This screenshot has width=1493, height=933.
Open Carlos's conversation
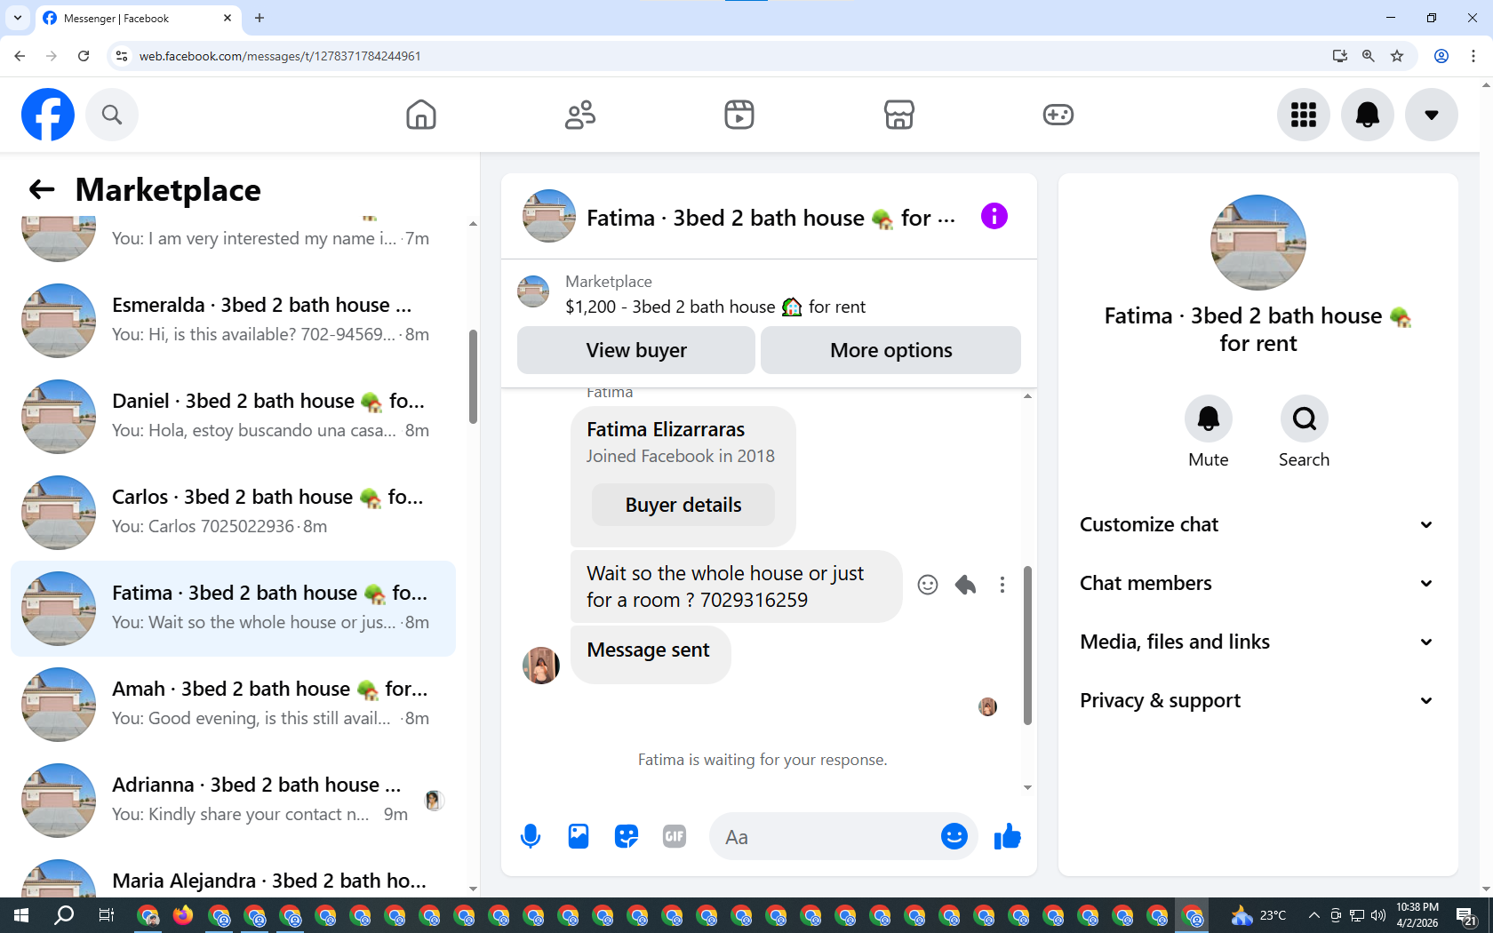tap(234, 513)
